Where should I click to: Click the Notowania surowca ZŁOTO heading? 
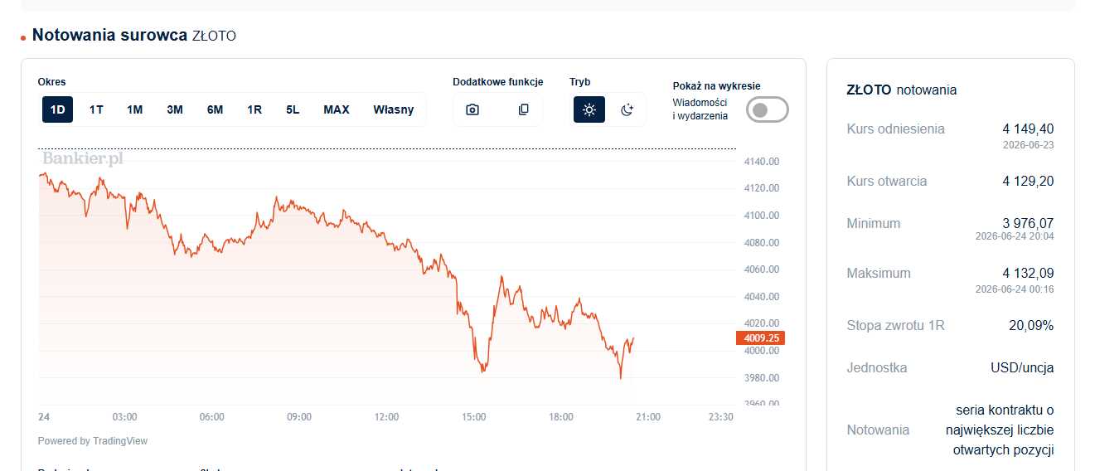pos(134,36)
